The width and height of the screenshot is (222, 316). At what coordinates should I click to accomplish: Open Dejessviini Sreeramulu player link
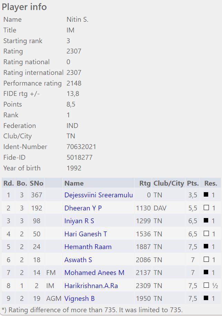point(98,195)
